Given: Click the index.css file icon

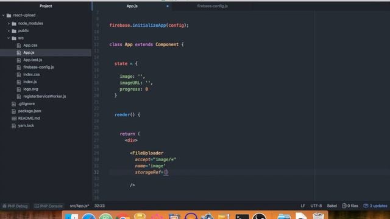Looking at the screenshot, I should pyautogui.click(x=19, y=74).
